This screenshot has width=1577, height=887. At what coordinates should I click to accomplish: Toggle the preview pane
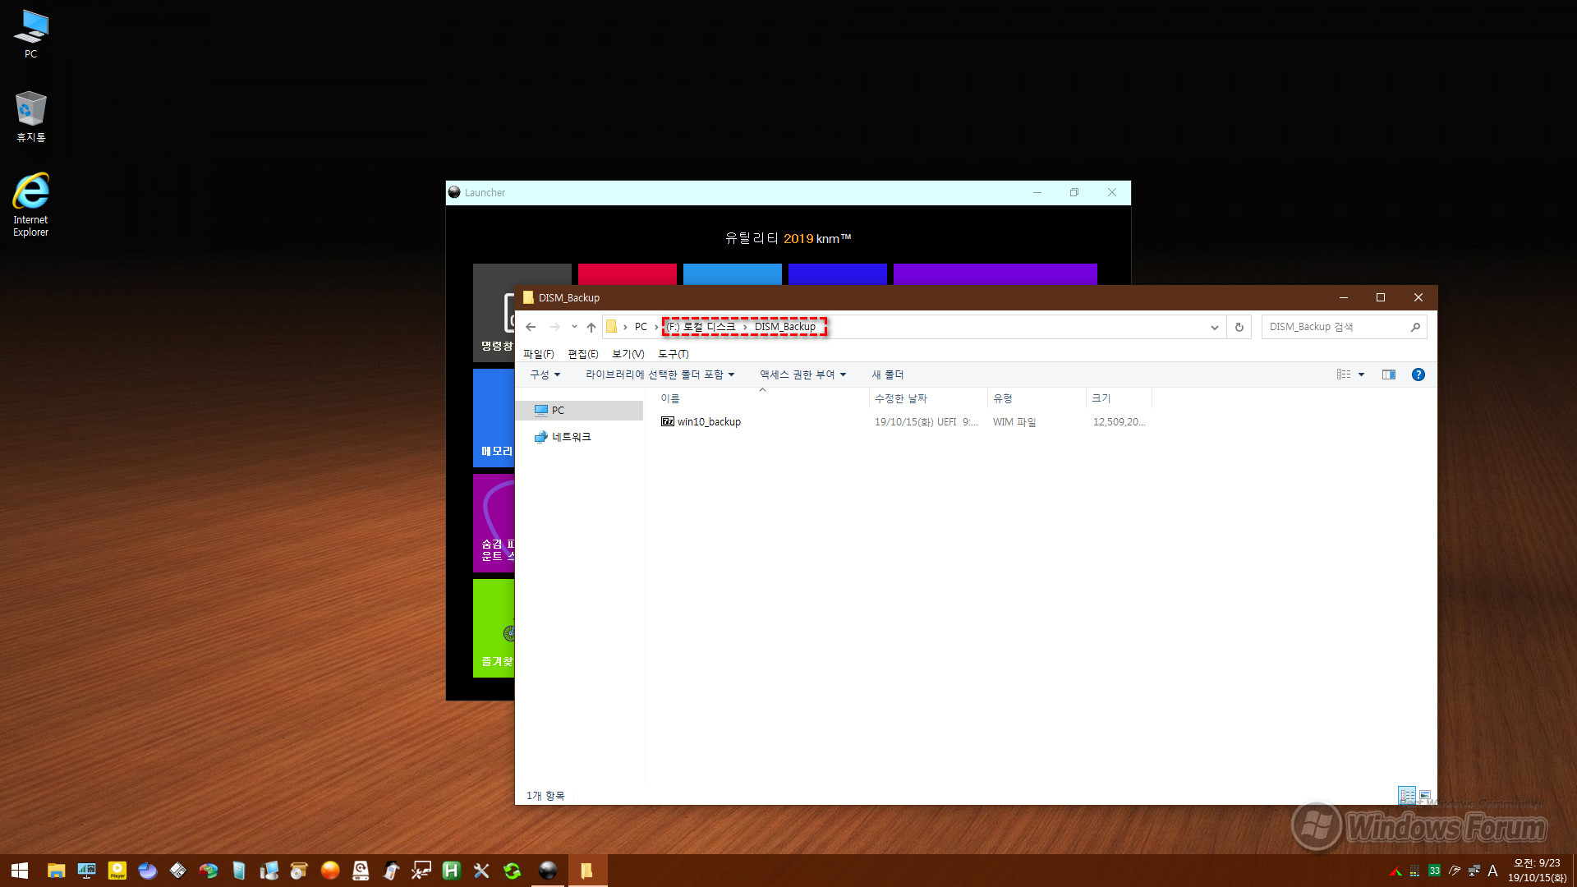[1389, 375]
